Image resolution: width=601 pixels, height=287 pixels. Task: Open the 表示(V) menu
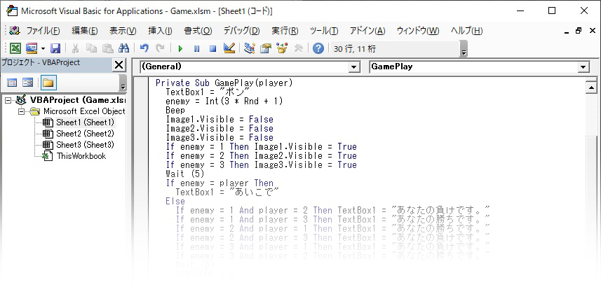[x=123, y=31]
